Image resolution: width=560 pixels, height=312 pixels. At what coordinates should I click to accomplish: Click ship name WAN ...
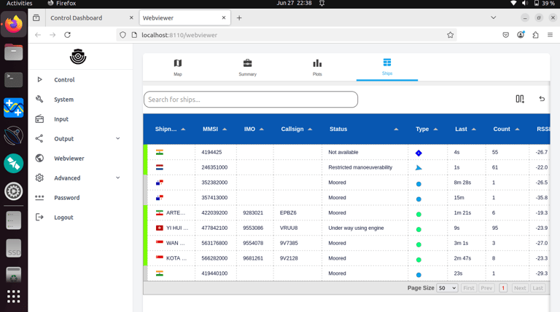(x=175, y=243)
